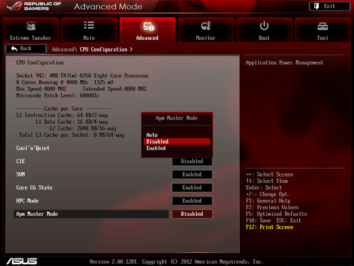The width and height of the screenshot is (354, 266).
Task: Click the +/-: Change Opt. hint
Action: point(268,194)
